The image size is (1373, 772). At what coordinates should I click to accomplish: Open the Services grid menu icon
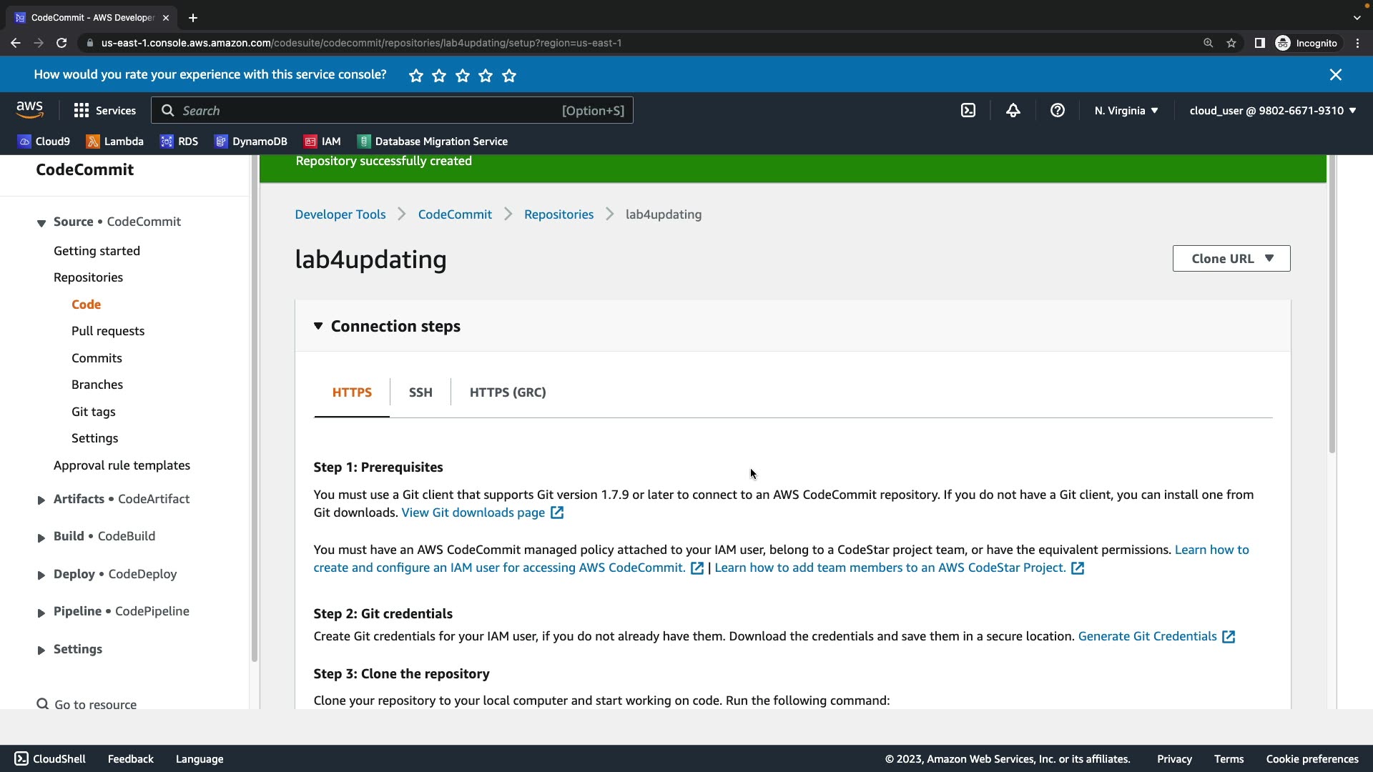click(82, 111)
